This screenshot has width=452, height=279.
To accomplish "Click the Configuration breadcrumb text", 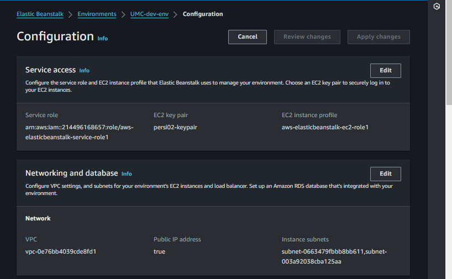I will click(203, 14).
